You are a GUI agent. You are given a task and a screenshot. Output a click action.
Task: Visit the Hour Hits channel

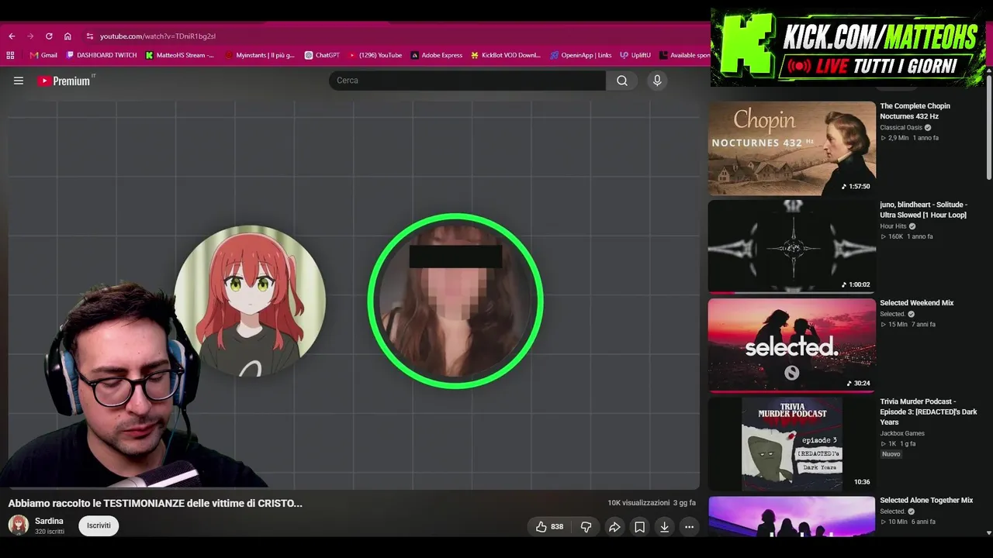pyautogui.click(x=893, y=226)
